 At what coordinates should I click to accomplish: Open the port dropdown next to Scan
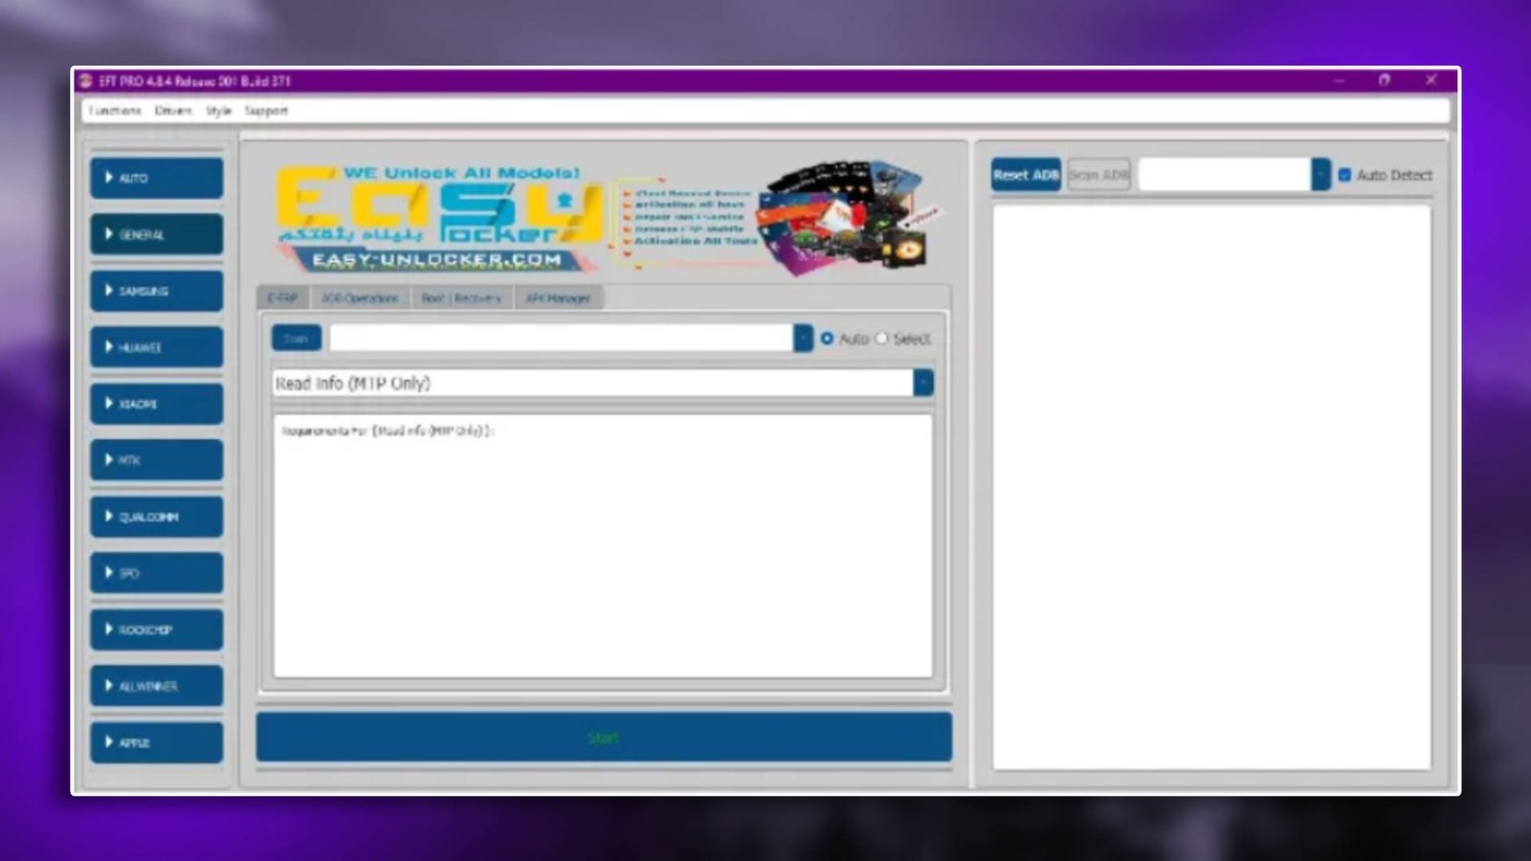803,339
